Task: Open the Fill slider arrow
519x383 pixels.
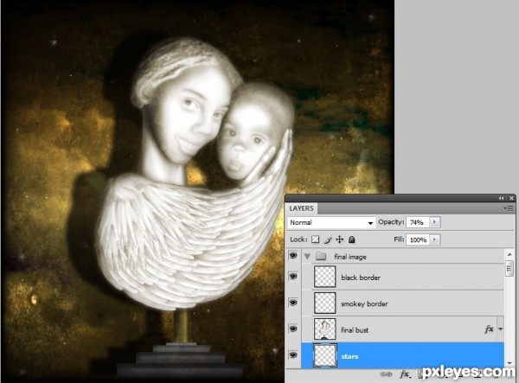Action: [x=434, y=239]
